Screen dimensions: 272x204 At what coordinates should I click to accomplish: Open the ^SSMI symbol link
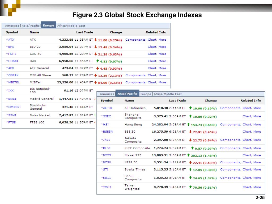[x=11, y=115]
